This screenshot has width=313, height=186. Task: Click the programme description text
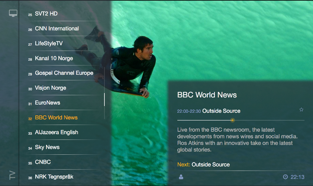237,139
